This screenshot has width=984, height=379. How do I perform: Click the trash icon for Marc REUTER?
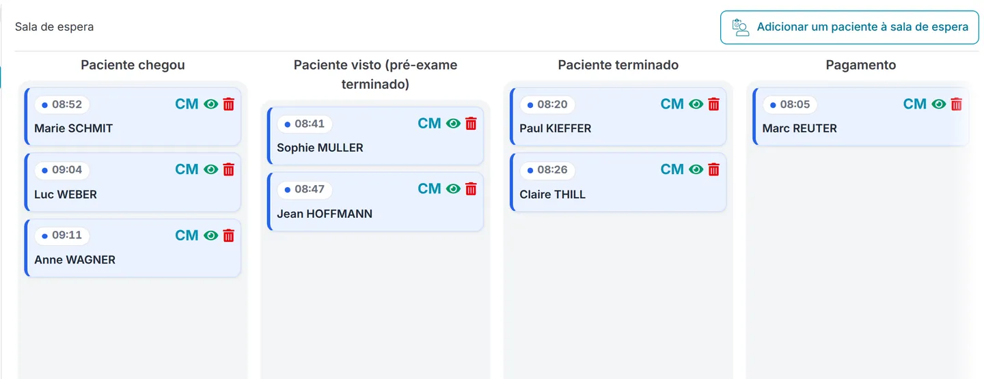pyautogui.click(x=956, y=104)
